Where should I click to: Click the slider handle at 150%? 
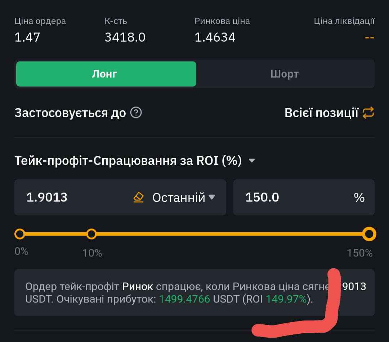point(369,234)
